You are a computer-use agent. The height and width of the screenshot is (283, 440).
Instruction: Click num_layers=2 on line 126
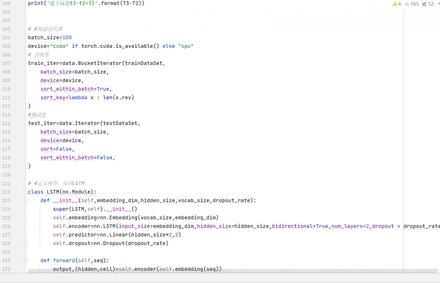350,226
